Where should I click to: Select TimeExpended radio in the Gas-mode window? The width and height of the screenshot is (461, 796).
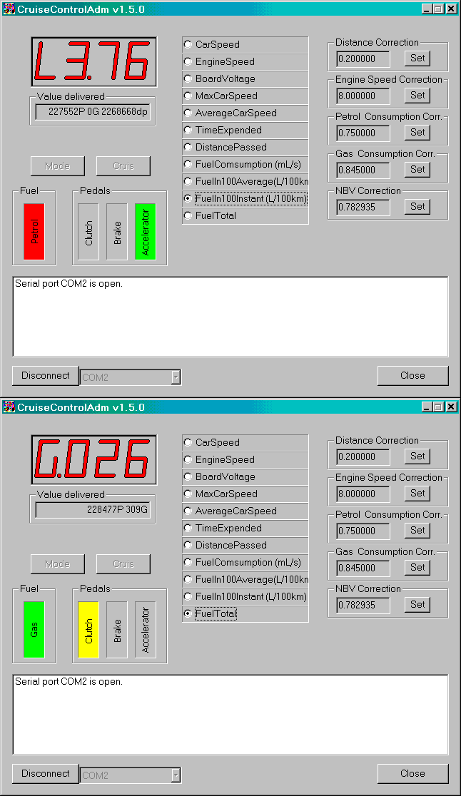pos(188,528)
